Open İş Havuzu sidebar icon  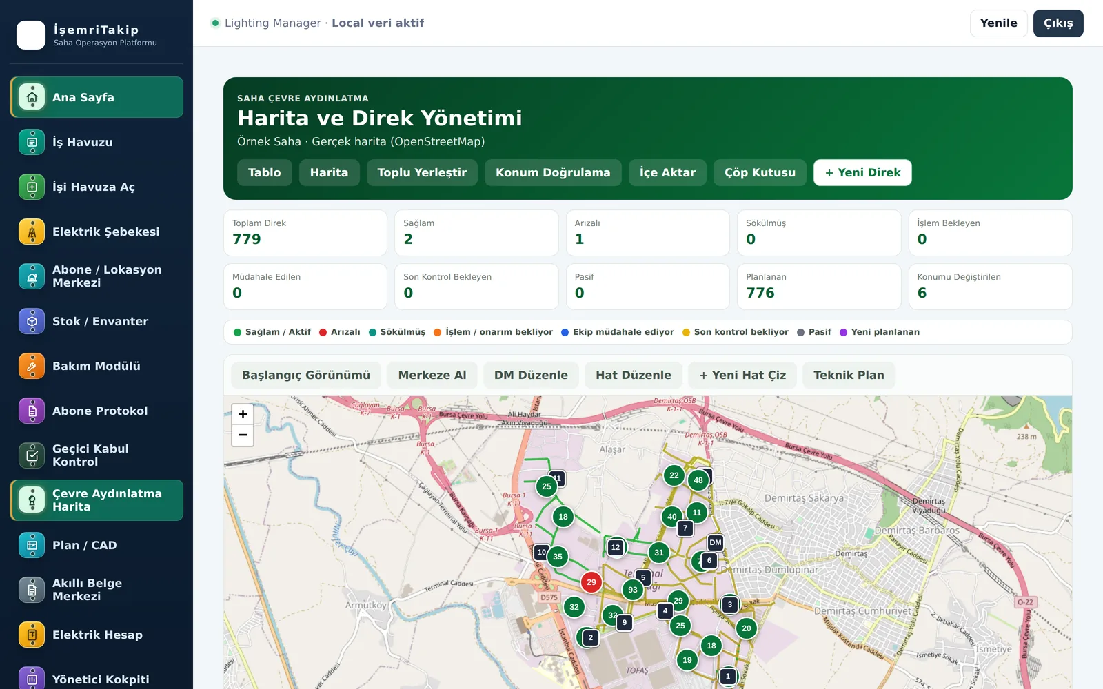click(x=32, y=142)
